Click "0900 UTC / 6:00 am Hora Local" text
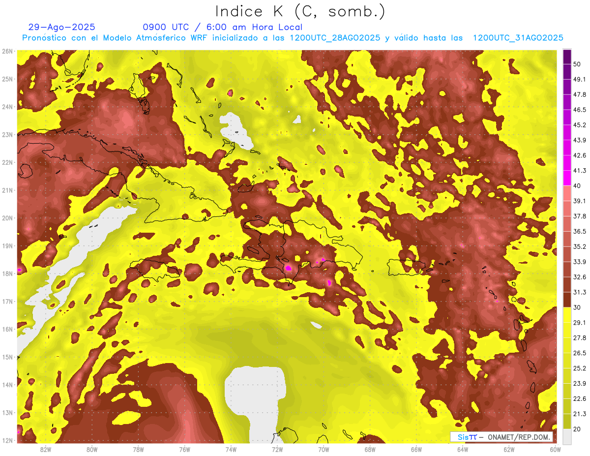Image resolution: width=590 pixels, height=456 pixels. pyautogui.click(x=223, y=27)
